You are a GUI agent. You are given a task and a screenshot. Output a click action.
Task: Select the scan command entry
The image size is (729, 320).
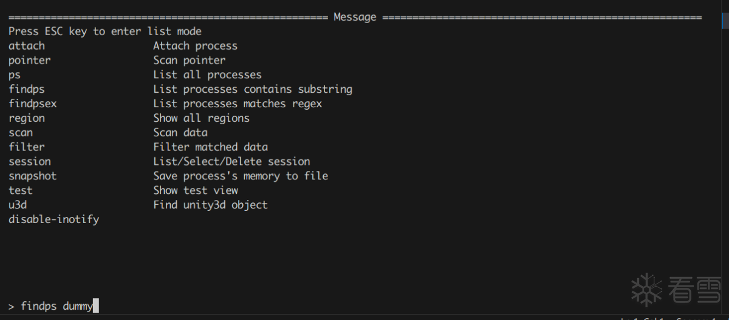[21, 132]
